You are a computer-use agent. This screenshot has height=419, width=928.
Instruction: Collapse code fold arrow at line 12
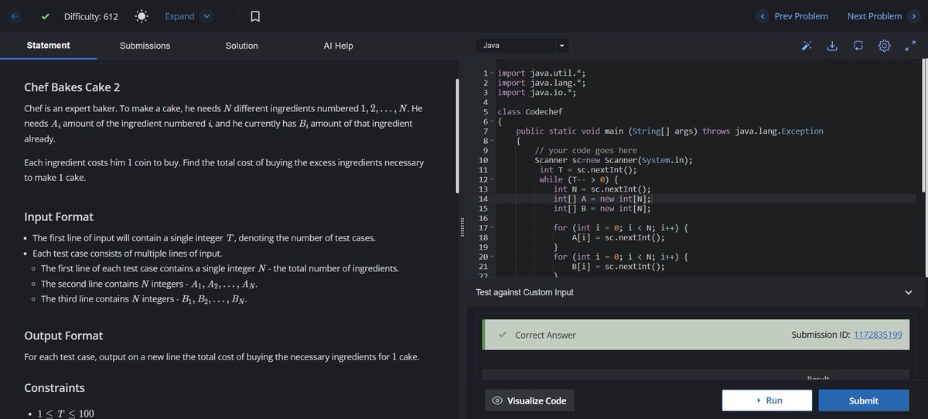(493, 180)
